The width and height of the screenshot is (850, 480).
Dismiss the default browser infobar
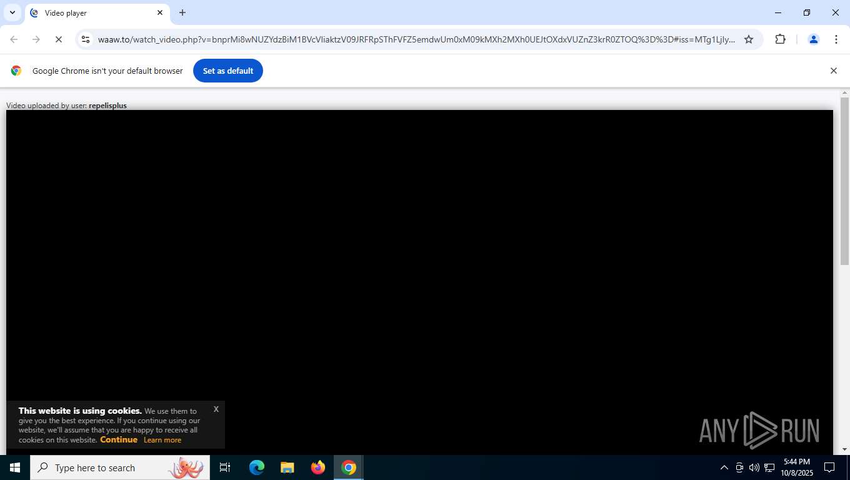(833, 71)
